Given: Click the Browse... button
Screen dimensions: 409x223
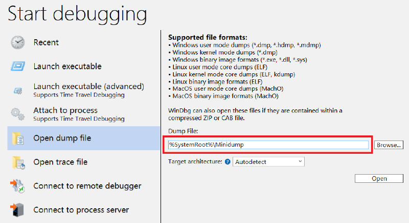Looking at the screenshot, I should 389,145.
